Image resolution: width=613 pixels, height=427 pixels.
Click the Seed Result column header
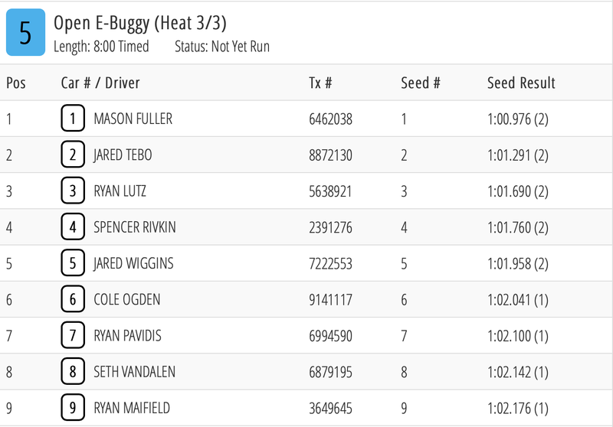(x=521, y=83)
